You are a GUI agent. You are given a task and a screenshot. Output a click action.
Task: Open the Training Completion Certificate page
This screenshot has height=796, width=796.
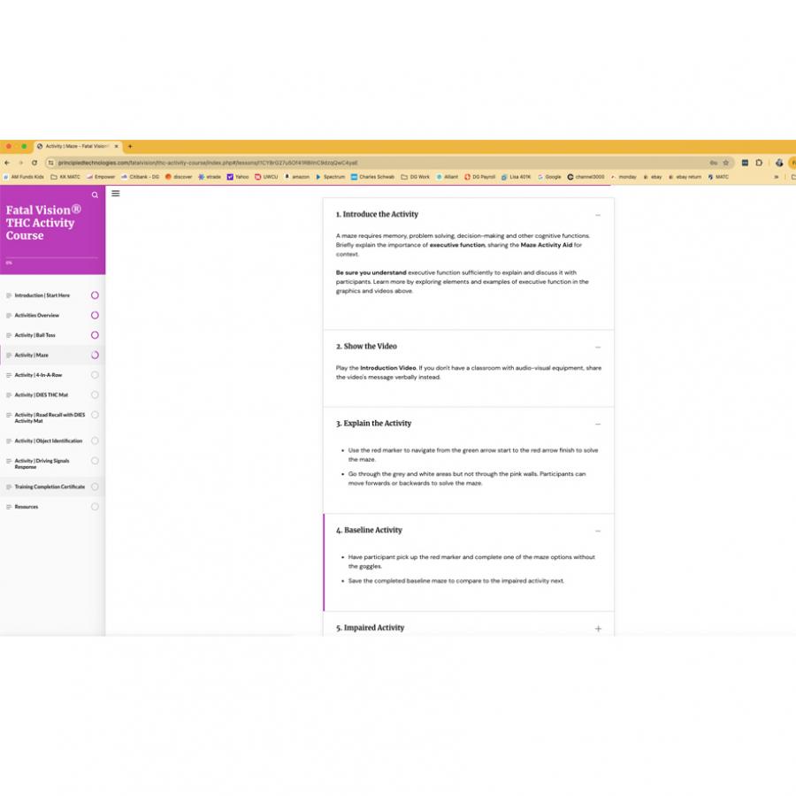point(50,486)
